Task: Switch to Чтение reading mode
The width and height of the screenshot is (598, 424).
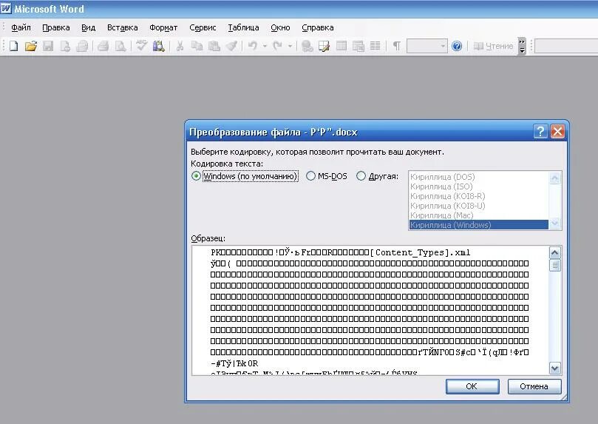Action: 494,46
